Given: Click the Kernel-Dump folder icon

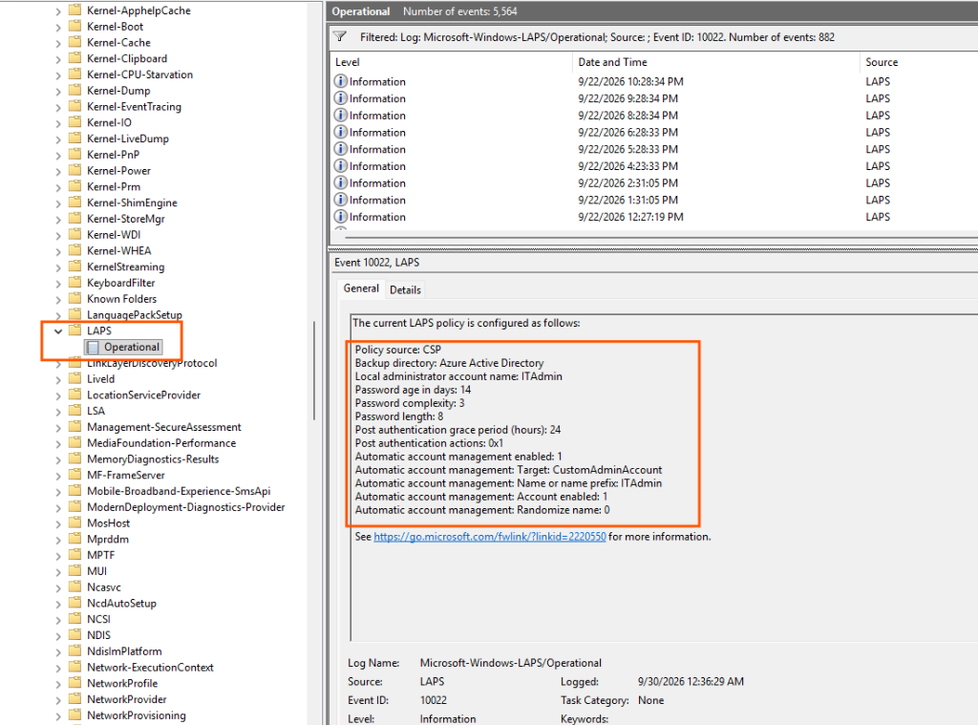Looking at the screenshot, I should tap(74, 91).
